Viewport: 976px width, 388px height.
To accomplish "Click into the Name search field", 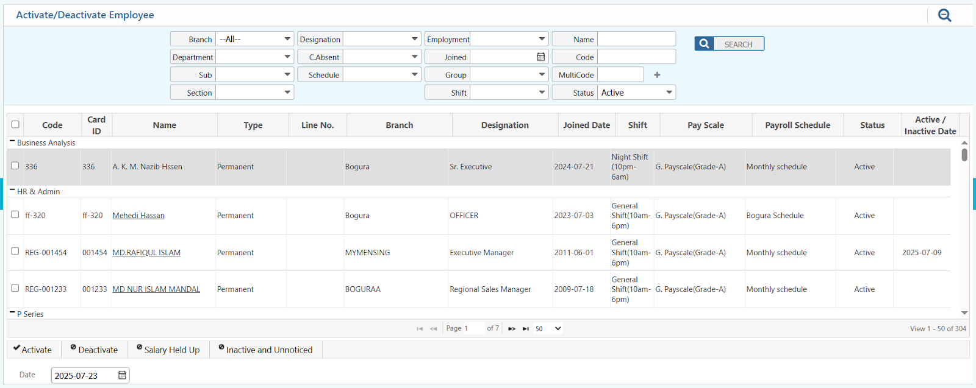I will 636,39.
